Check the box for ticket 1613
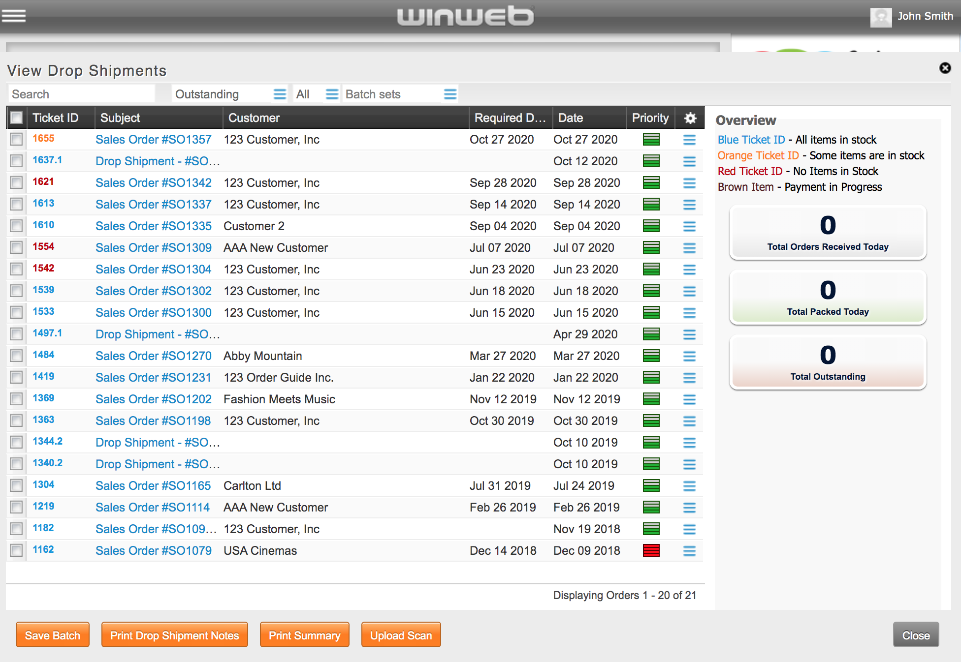Viewport: 961px width, 662px height. pos(16,205)
